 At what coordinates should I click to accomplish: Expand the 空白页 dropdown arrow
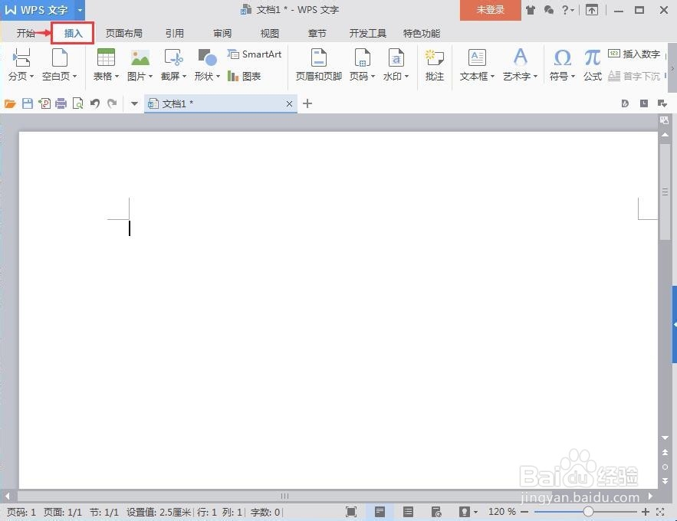(x=74, y=77)
